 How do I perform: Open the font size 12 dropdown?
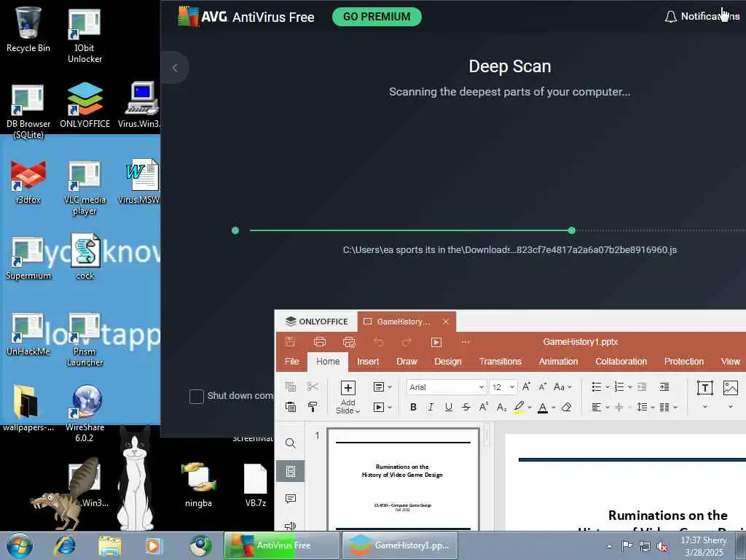point(512,387)
